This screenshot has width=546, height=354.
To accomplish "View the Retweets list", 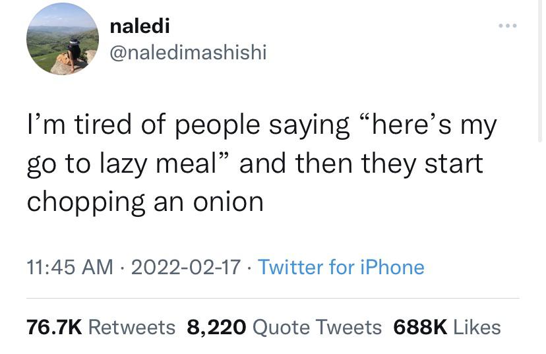I will click(x=131, y=327).
